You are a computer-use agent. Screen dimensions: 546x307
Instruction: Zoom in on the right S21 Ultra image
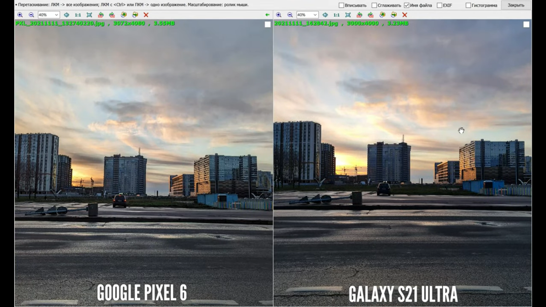(279, 15)
